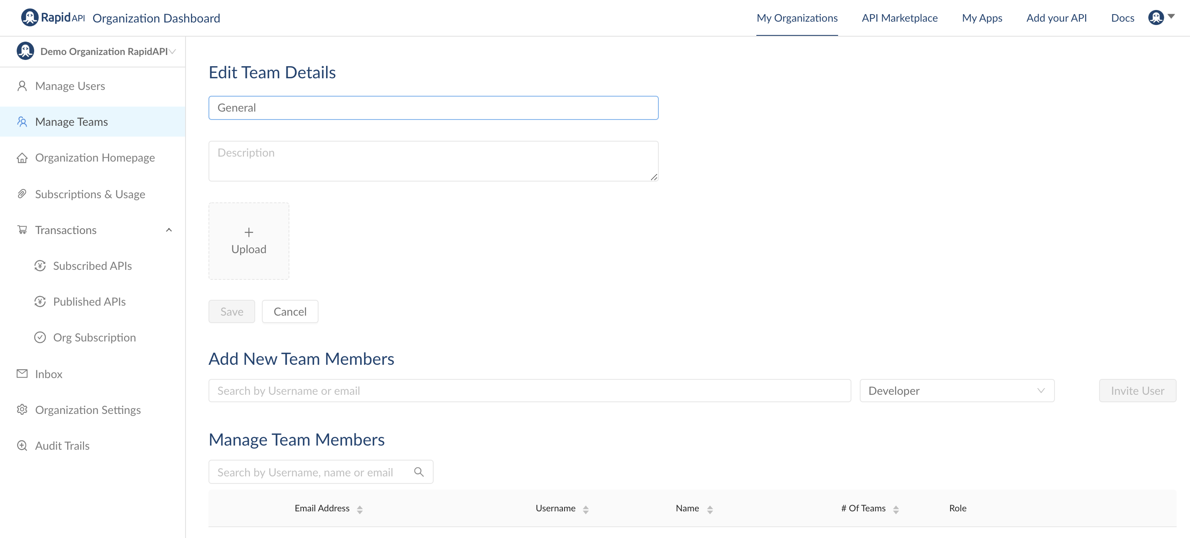Viewport: 1190px width, 538px height.
Task: Collapse the Transactions menu section
Action: [168, 230]
